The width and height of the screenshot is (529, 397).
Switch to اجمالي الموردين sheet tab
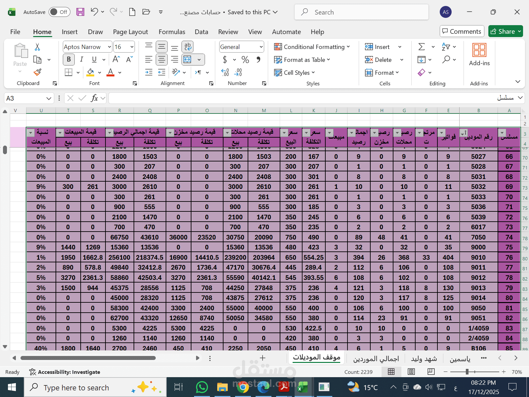tap(376, 359)
